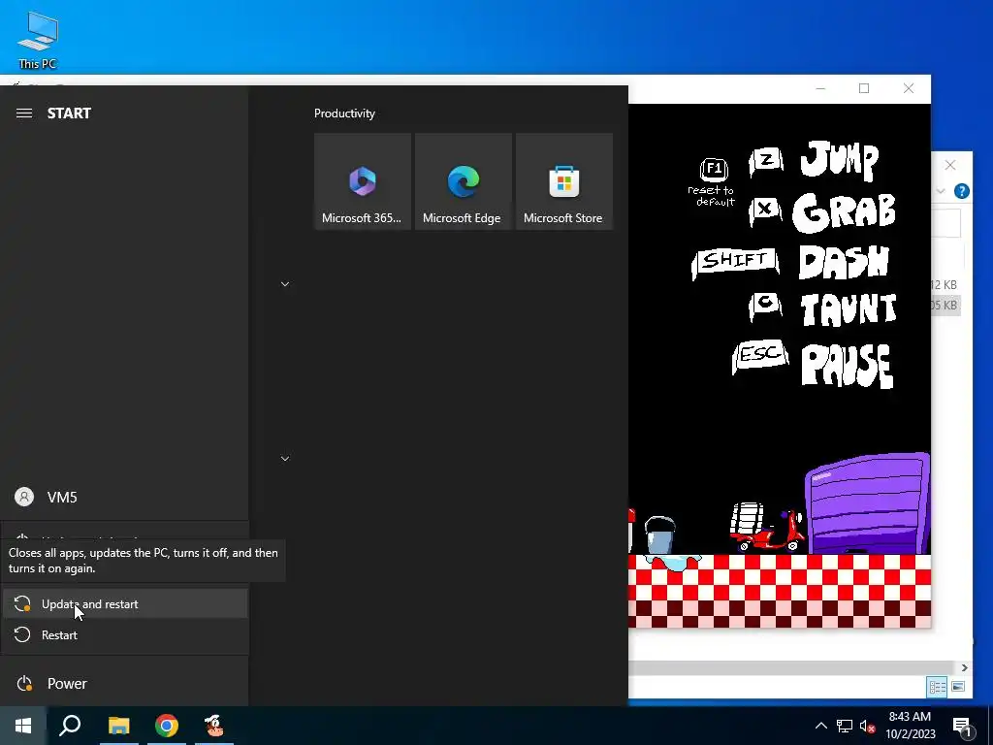
Task: Click the GRAB label in game
Action: 844,211
